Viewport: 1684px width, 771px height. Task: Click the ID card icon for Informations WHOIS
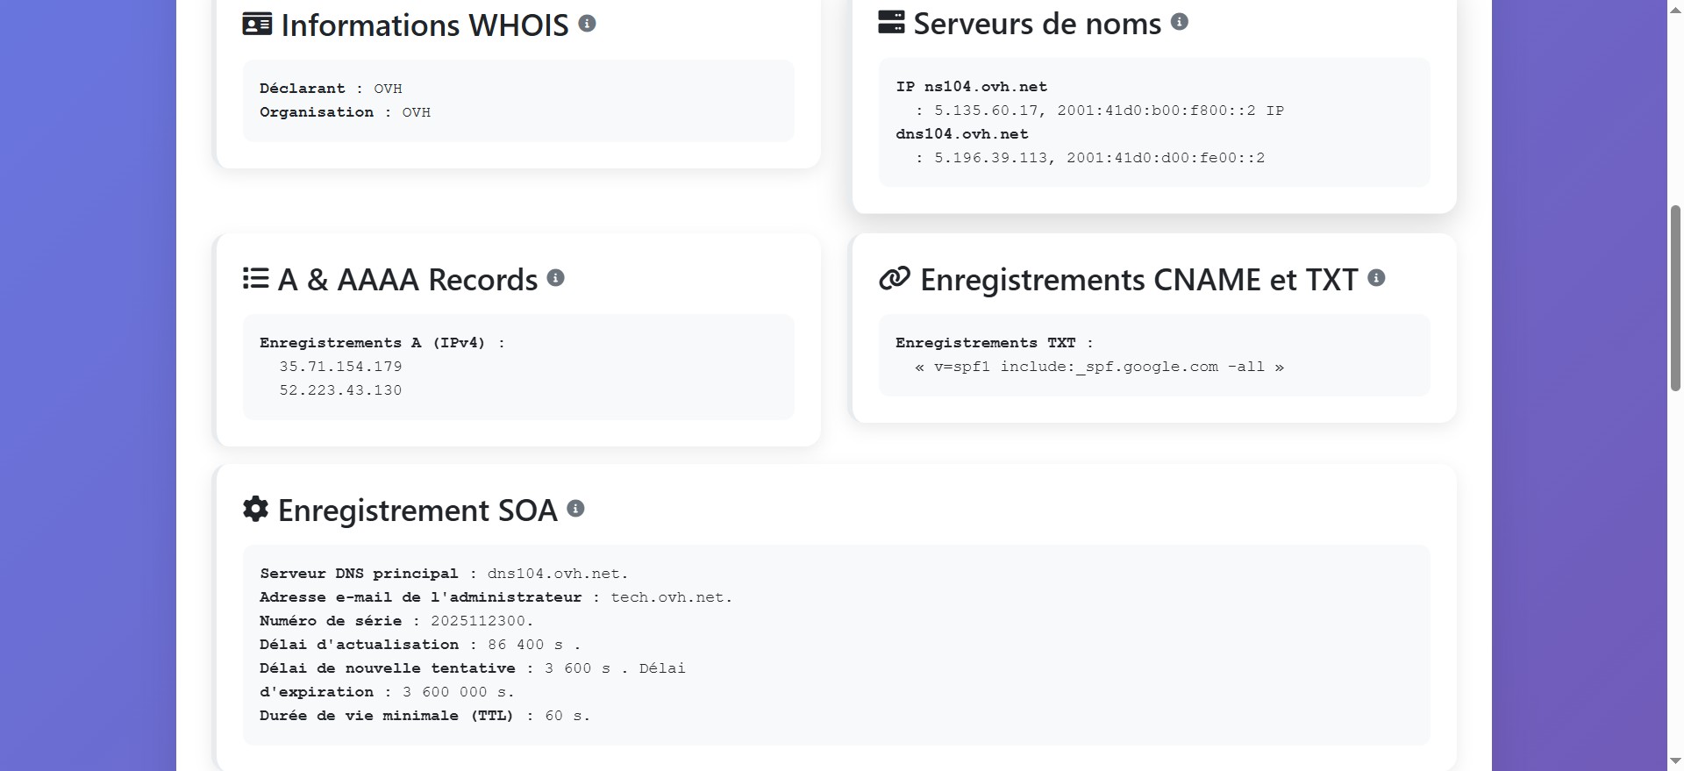pyautogui.click(x=255, y=24)
